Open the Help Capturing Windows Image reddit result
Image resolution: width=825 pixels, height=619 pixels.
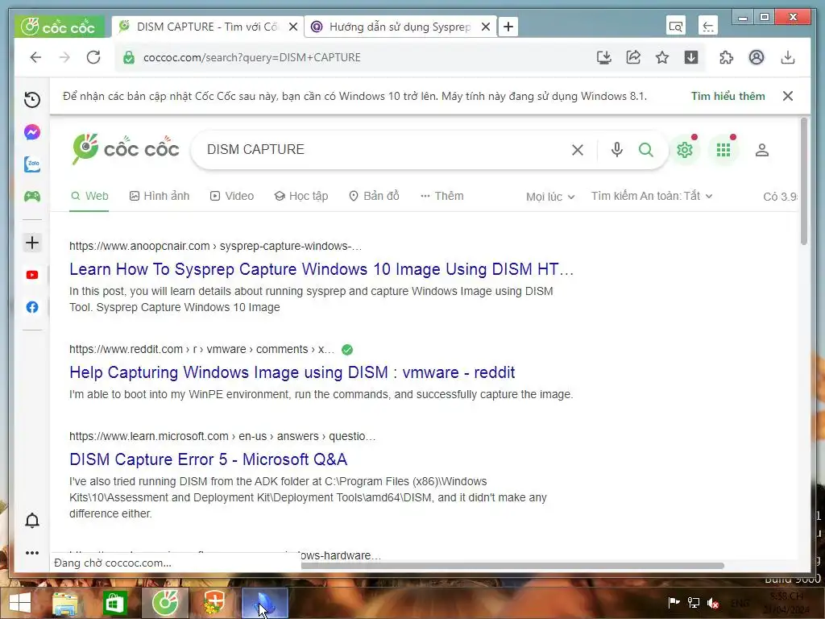tap(292, 372)
